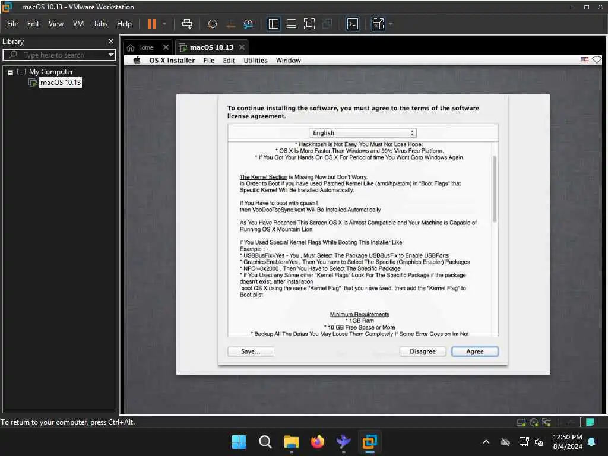Open VMware View menu

56,24
